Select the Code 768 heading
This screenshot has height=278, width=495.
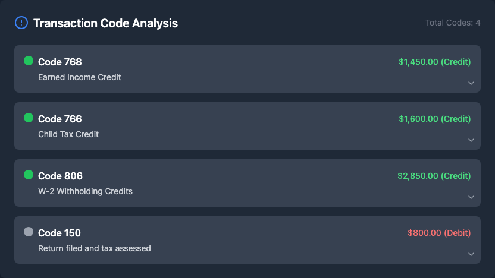59,62
